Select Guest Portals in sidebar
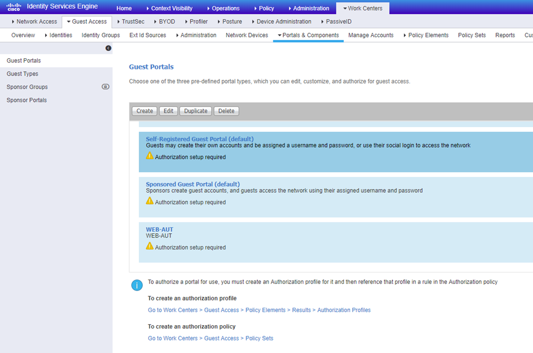This screenshot has width=533, height=353. click(x=56, y=60)
